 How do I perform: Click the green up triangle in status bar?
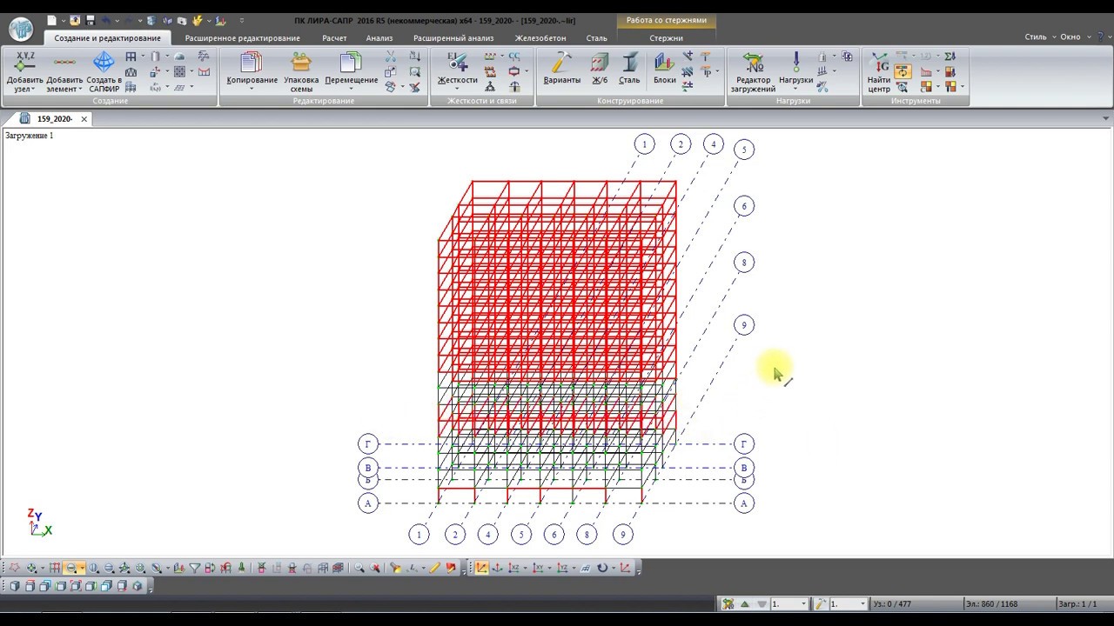(x=745, y=603)
